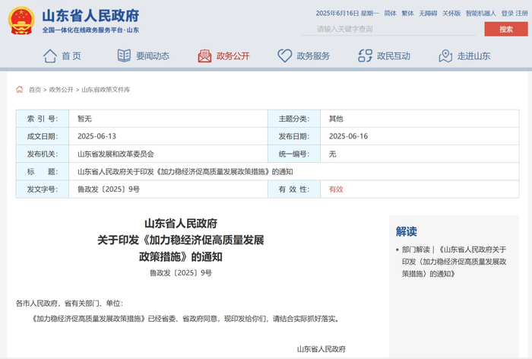Click the book icon for 要闻动态
The width and height of the screenshot is (532, 359).
coord(124,56)
